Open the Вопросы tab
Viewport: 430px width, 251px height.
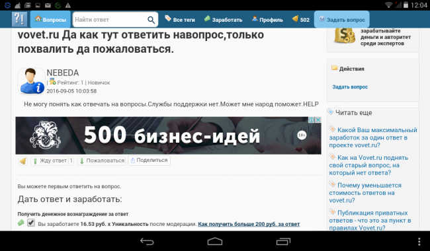pyautogui.click(x=50, y=19)
